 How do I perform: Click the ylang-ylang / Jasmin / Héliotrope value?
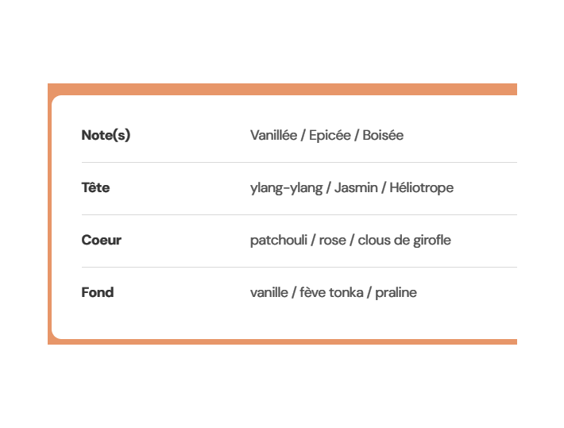tap(352, 188)
